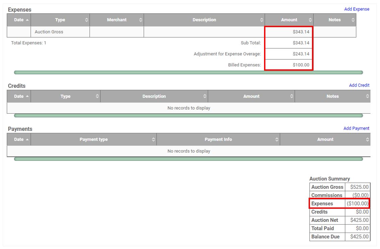This screenshot has width=380, height=249.
Task: Sort Expenses by Merchant column arrows
Action: pos(140,20)
